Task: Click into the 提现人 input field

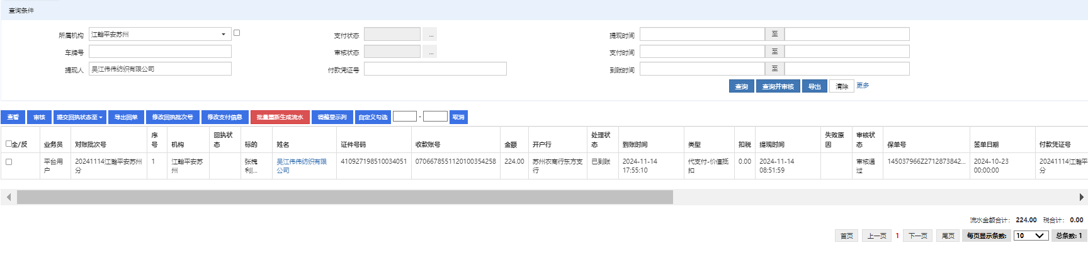Action: tap(160, 69)
